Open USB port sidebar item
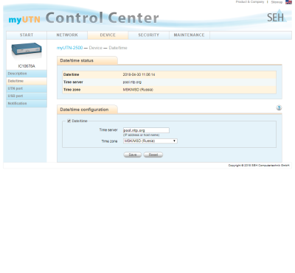 click(x=27, y=96)
